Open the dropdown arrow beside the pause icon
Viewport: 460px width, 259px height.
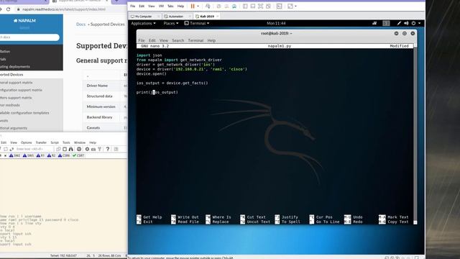coord(198,6)
